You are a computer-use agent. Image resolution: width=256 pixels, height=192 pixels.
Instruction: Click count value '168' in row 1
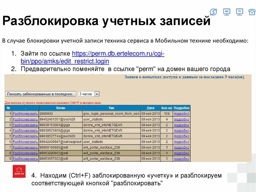point(167,114)
